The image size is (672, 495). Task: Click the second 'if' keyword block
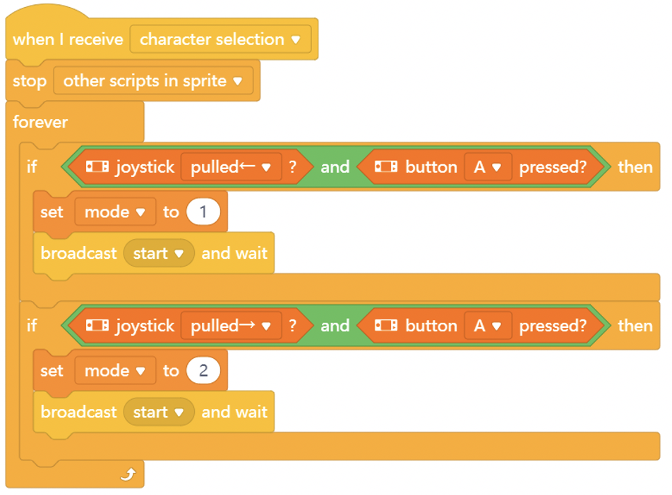point(32,326)
